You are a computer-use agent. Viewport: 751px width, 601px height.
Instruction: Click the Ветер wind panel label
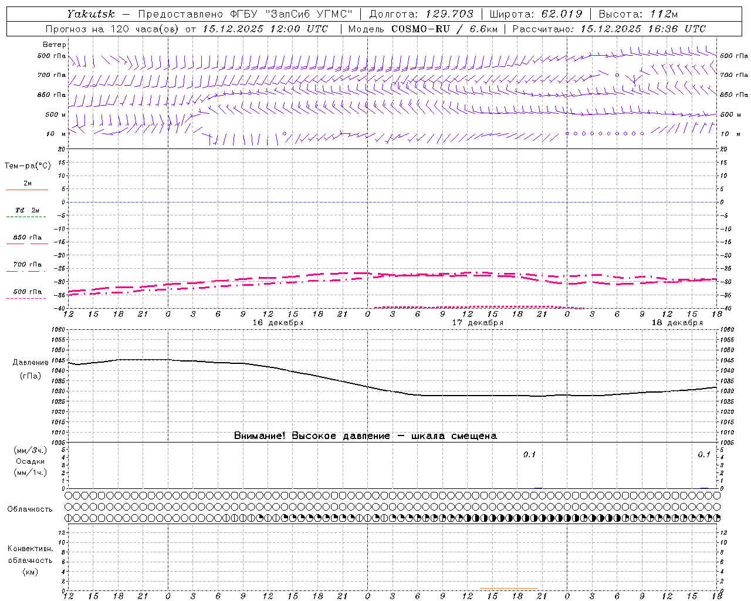pos(55,45)
